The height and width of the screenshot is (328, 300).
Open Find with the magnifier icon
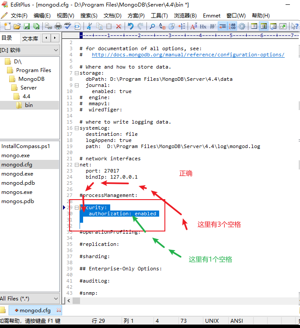[152, 26]
